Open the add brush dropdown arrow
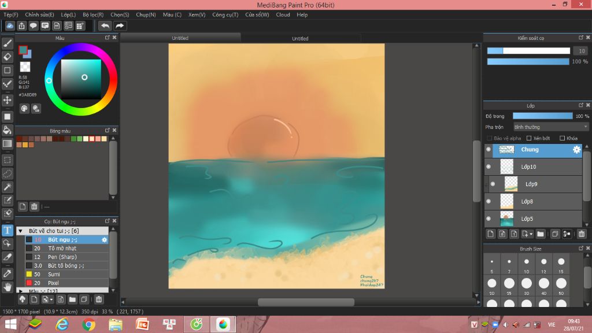Screen dimensions: 592x333 [51, 299]
